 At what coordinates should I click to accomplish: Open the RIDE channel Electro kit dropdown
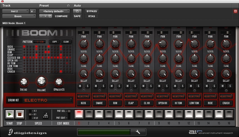210,96
